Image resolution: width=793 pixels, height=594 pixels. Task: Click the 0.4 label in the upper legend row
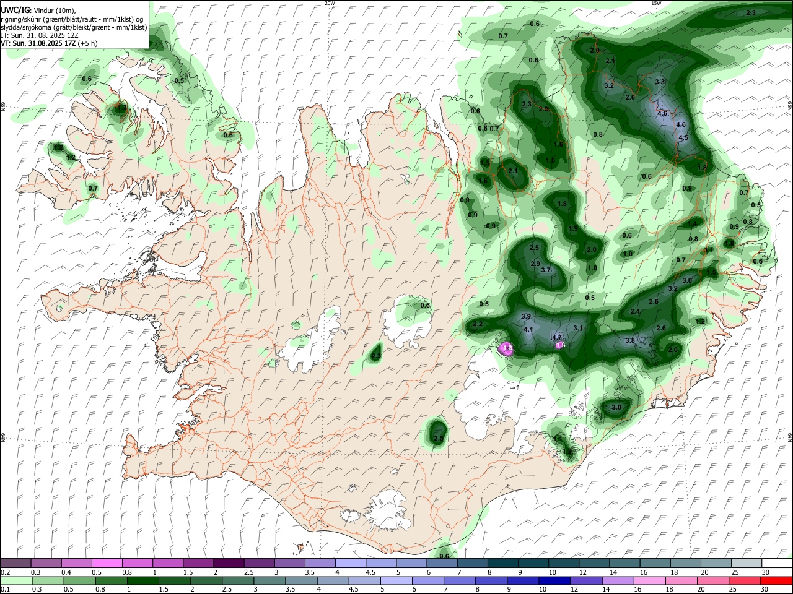pyautogui.click(x=67, y=572)
